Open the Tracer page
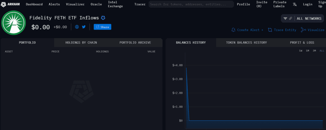Screen dimensions: 326x130 coord(140,4)
